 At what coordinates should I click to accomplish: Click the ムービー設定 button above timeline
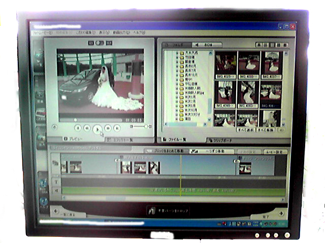point(275,151)
